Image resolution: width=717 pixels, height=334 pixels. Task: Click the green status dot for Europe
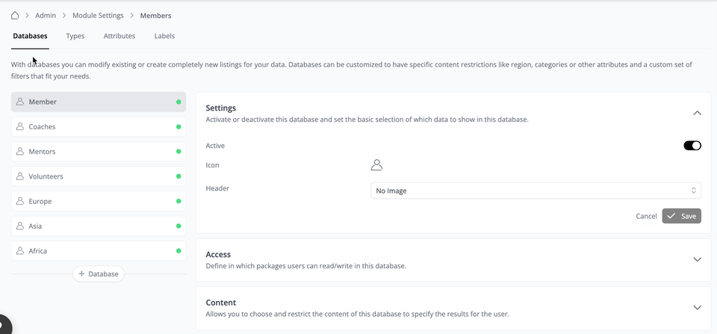(179, 202)
